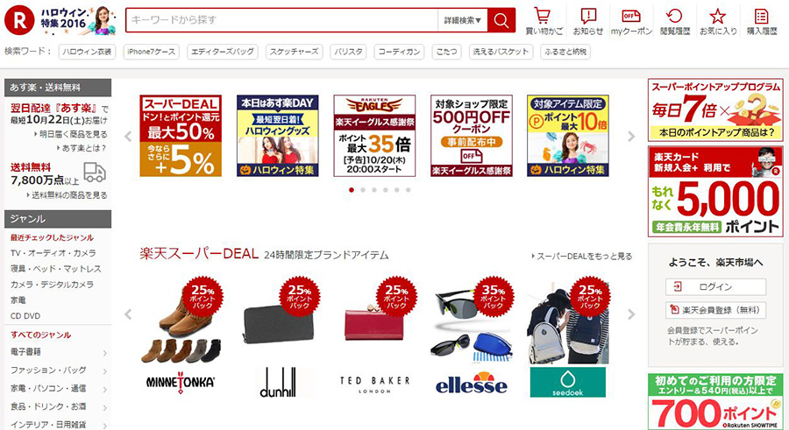Screen dimensions: 789x430
Task: Open the Minnetonka boots deal thumbnail
Action: click(x=181, y=322)
